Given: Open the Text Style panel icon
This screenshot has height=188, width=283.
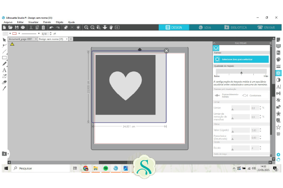Looking at the screenshot, I should point(278,86).
